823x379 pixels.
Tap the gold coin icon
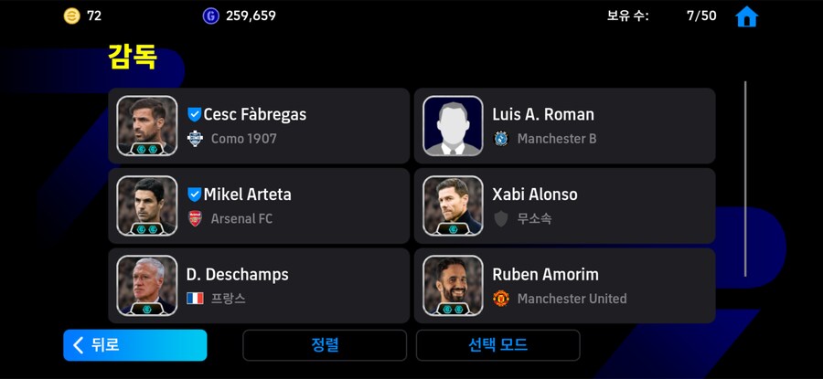72,16
